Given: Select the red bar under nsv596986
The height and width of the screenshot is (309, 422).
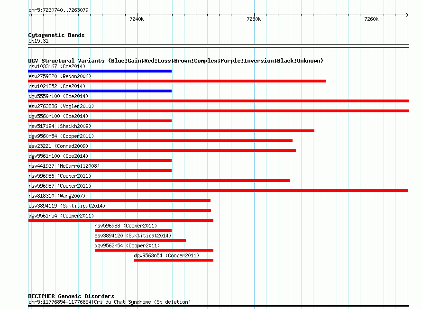Looking at the screenshot, I should 159,181.
